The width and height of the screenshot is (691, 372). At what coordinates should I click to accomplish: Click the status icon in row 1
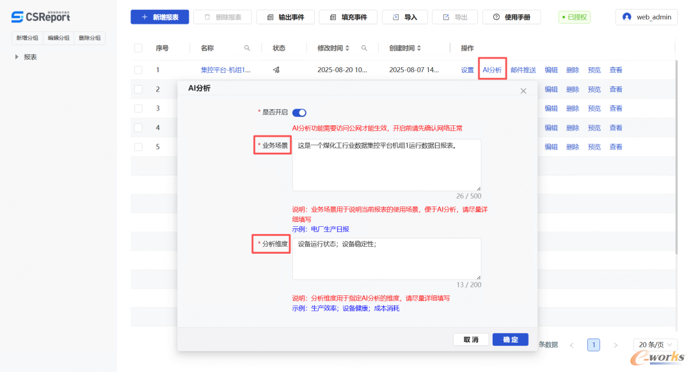pos(276,70)
